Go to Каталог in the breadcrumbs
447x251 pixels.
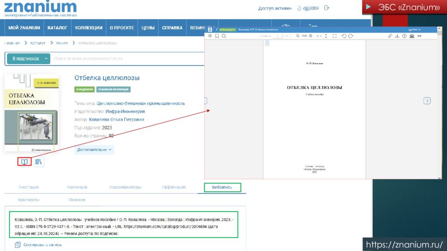pyautogui.click(x=38, y=43)
